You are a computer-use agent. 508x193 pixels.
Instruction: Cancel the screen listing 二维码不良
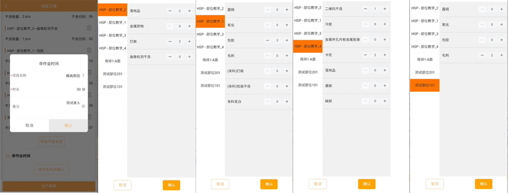pyautogui.click(x=318, y=184)
